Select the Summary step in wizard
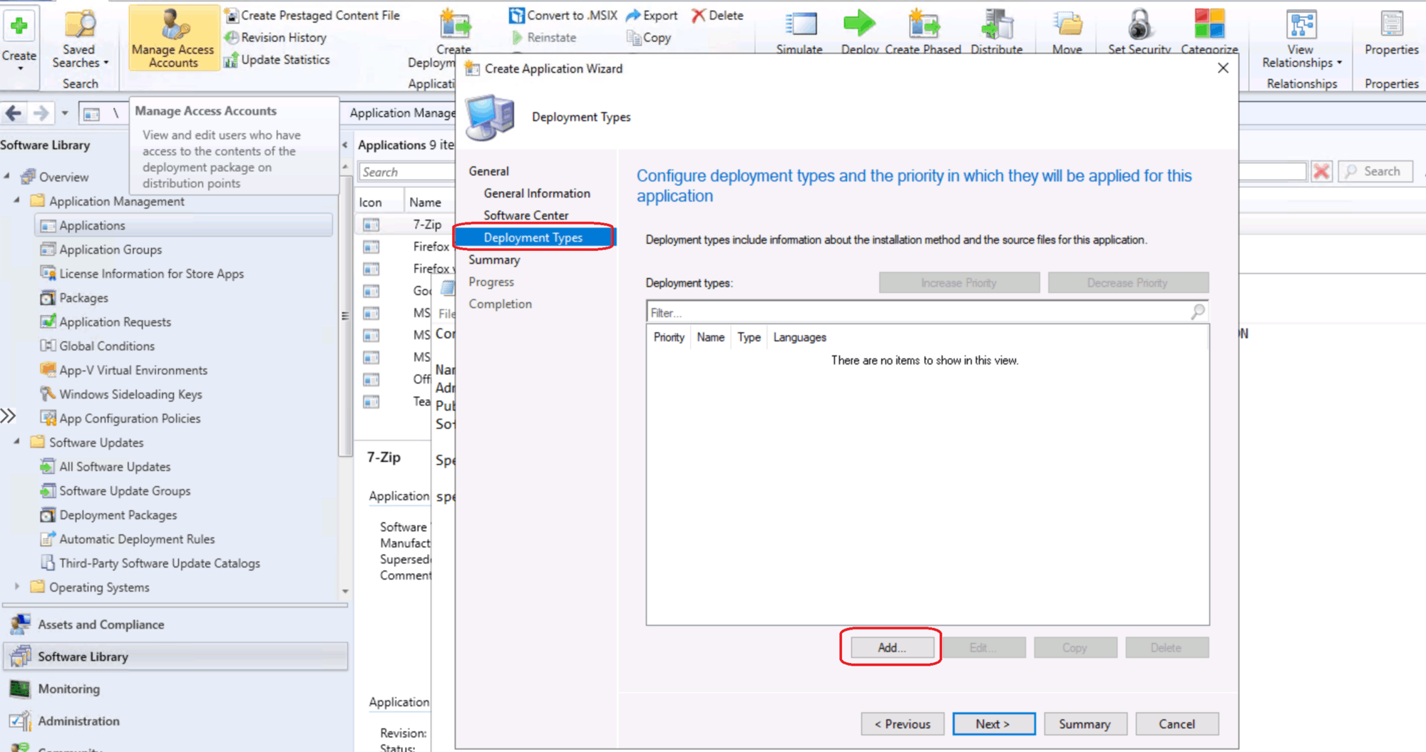Viewport: 1426px width, 752px height. tap(493, 259)
